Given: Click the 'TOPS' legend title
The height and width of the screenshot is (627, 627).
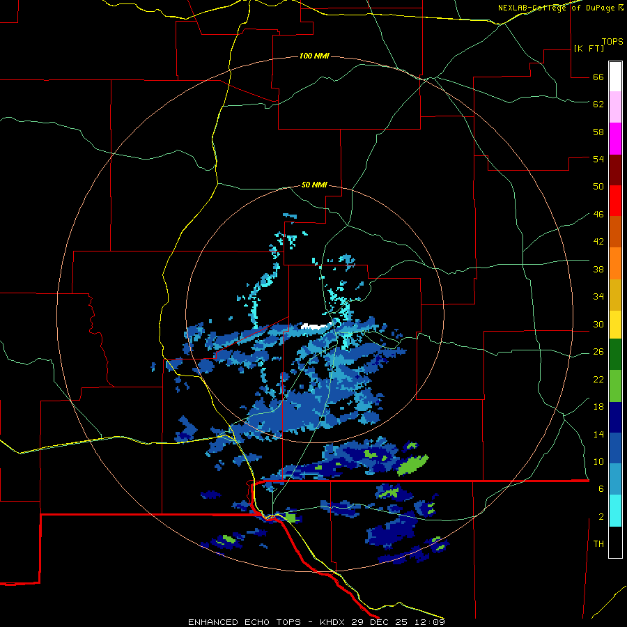Looking at the screenshot, I should pos(612,42).
